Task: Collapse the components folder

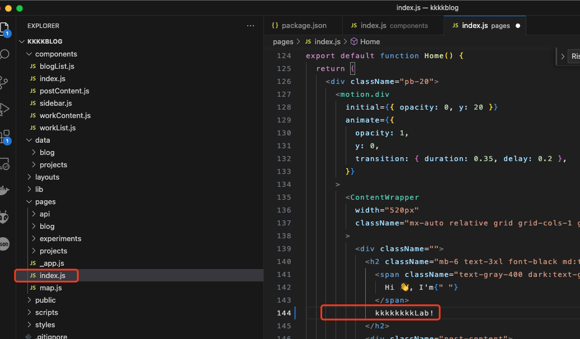Action: point(55,54)
